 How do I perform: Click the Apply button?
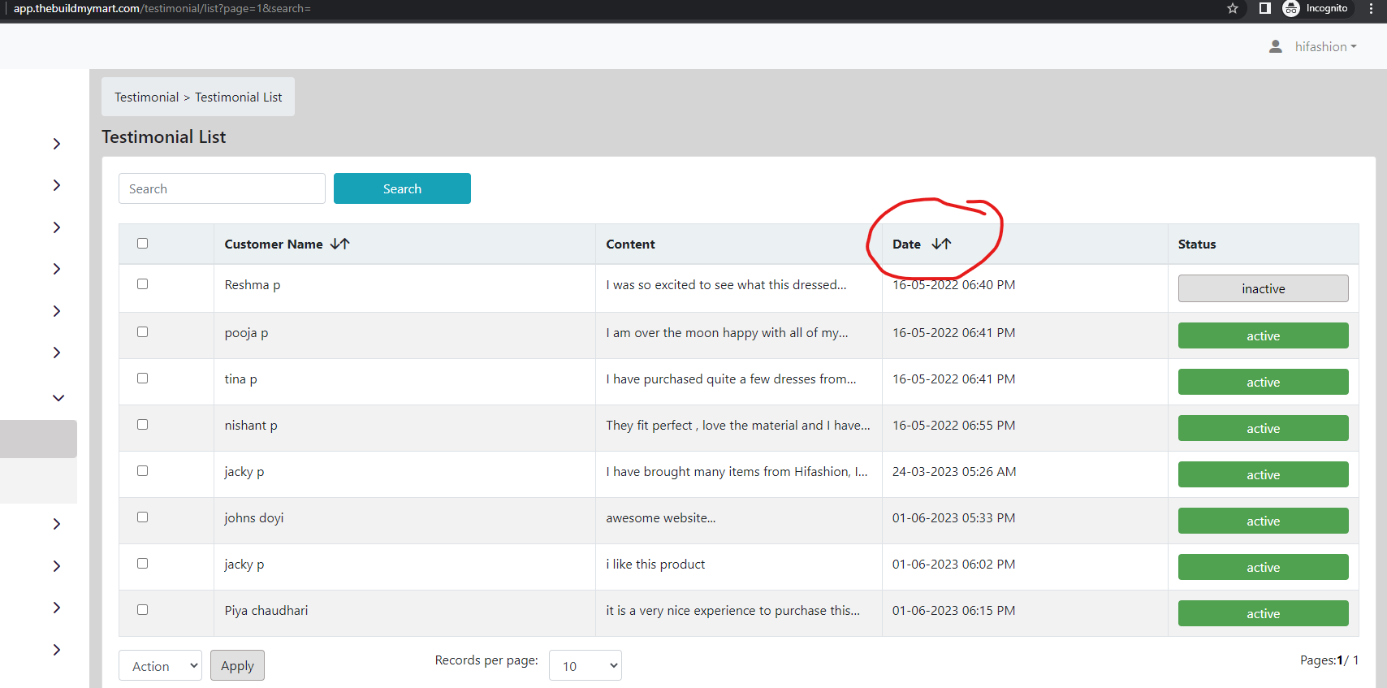click(237, 665)
